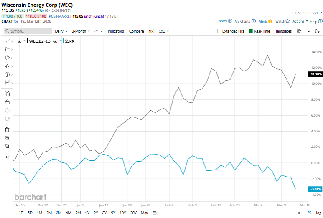
Task: Enable the Extended Hrs checkbox
Action: (x=219, y=31)
